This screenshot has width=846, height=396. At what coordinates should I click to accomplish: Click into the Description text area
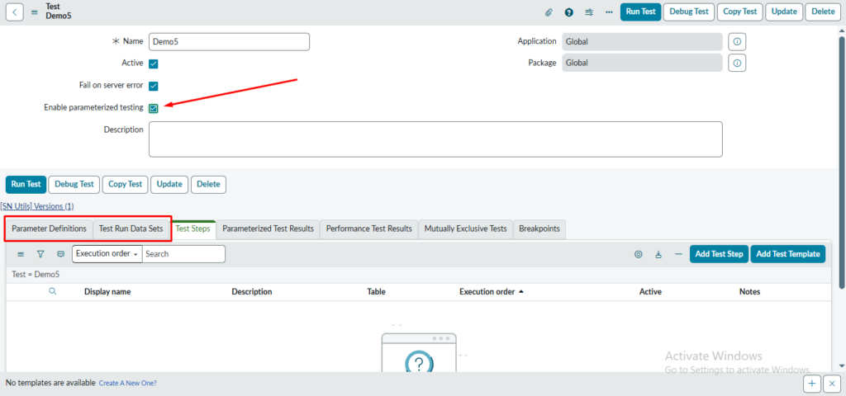click(x=435, y=139)
